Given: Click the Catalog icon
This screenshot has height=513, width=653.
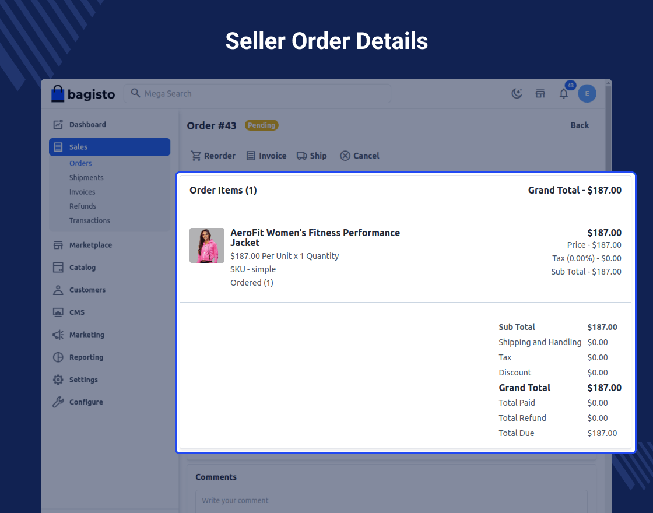Looking at the screenshot, I should 58,268.
